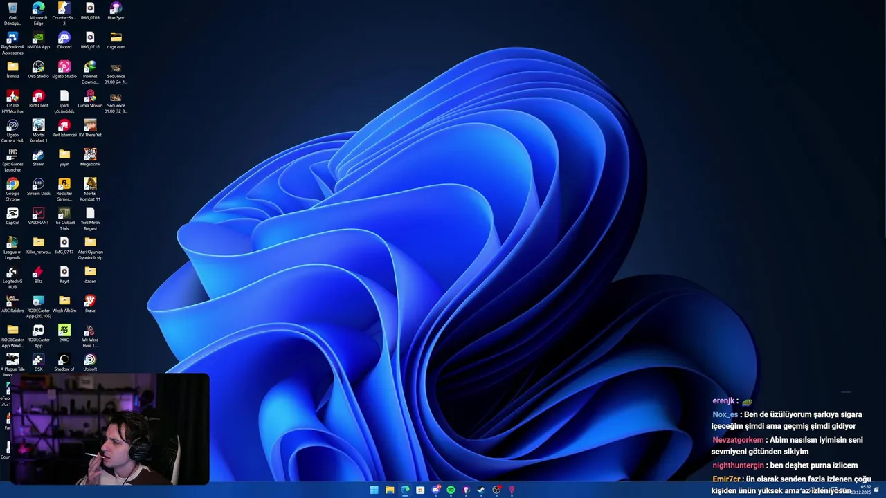This screenshot has width=886, height=498.
Task: Select the Steam desktop shortcut
Action: pyautogui.click(x=38, y=158)
